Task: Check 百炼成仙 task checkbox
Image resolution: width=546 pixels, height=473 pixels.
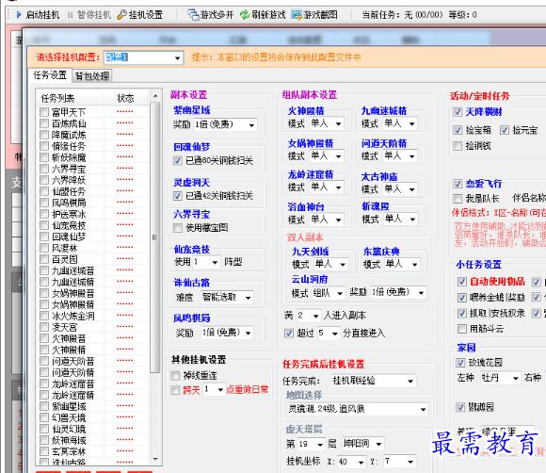Action: (x=44, y=123)
